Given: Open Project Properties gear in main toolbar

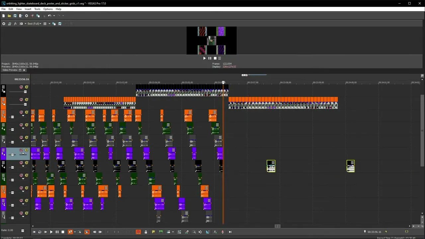Looking at the screenshot, I should (27, 16).
